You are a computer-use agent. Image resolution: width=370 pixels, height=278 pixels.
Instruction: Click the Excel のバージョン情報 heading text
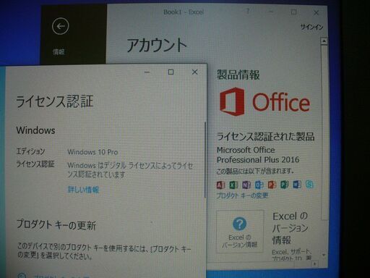click(x=291, y=228)
